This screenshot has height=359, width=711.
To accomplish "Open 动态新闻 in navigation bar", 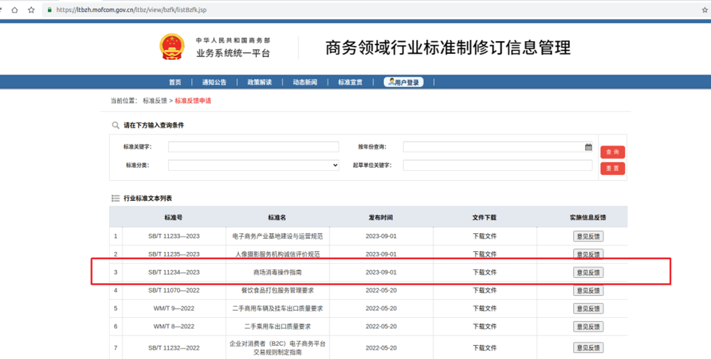I will pyautogui.click(x=305, y=82).
